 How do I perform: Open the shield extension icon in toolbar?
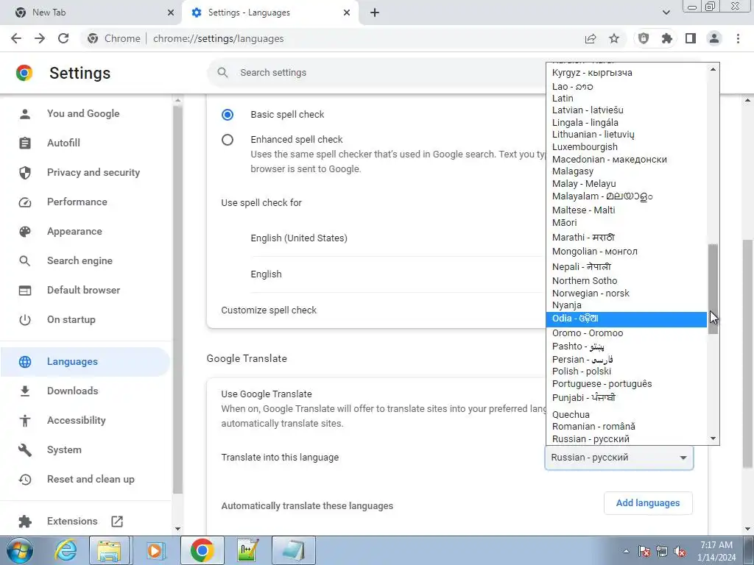point(644,38)
